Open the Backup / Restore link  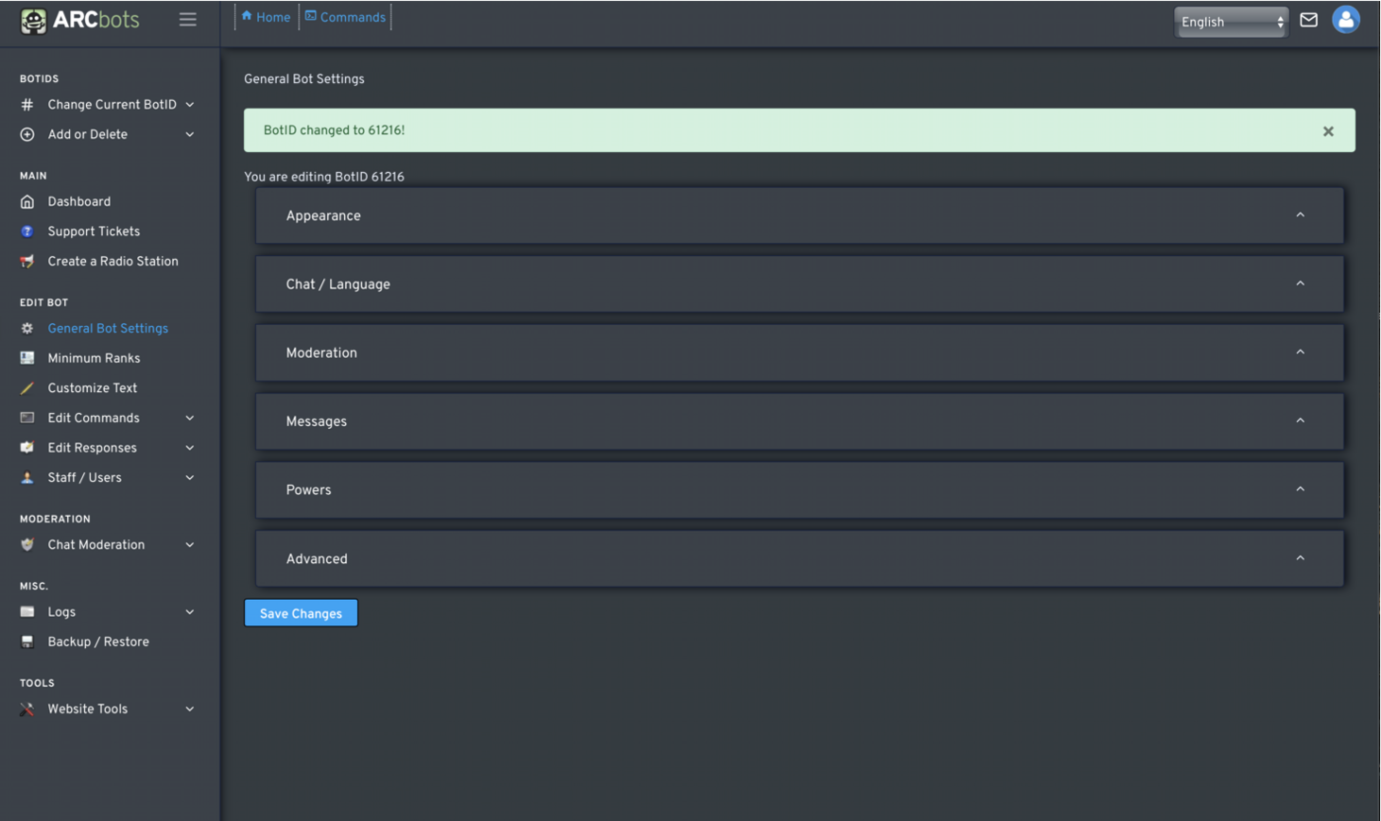97,642
